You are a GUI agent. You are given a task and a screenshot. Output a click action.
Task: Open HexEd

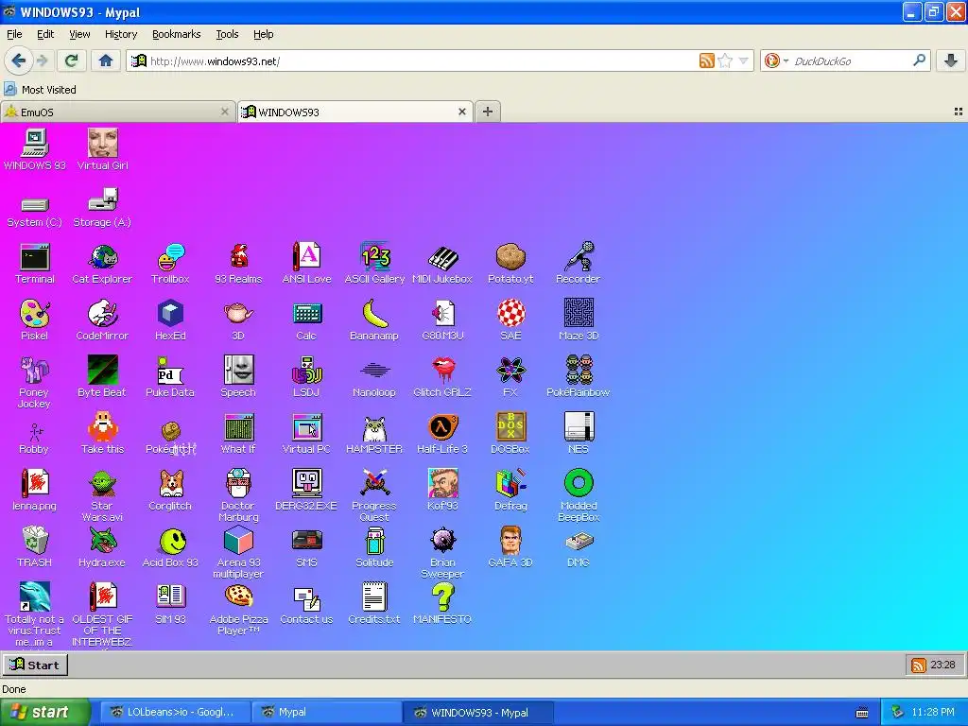coord(170,320)
